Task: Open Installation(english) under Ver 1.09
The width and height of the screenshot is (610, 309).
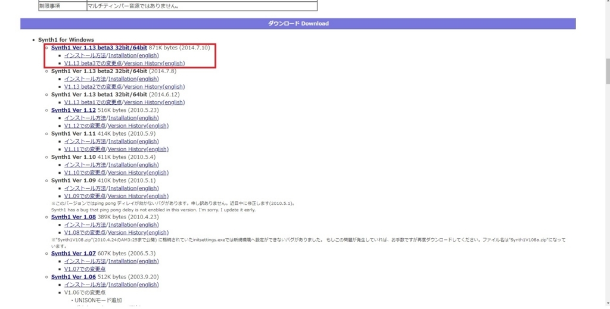Action: click(133, 188)
